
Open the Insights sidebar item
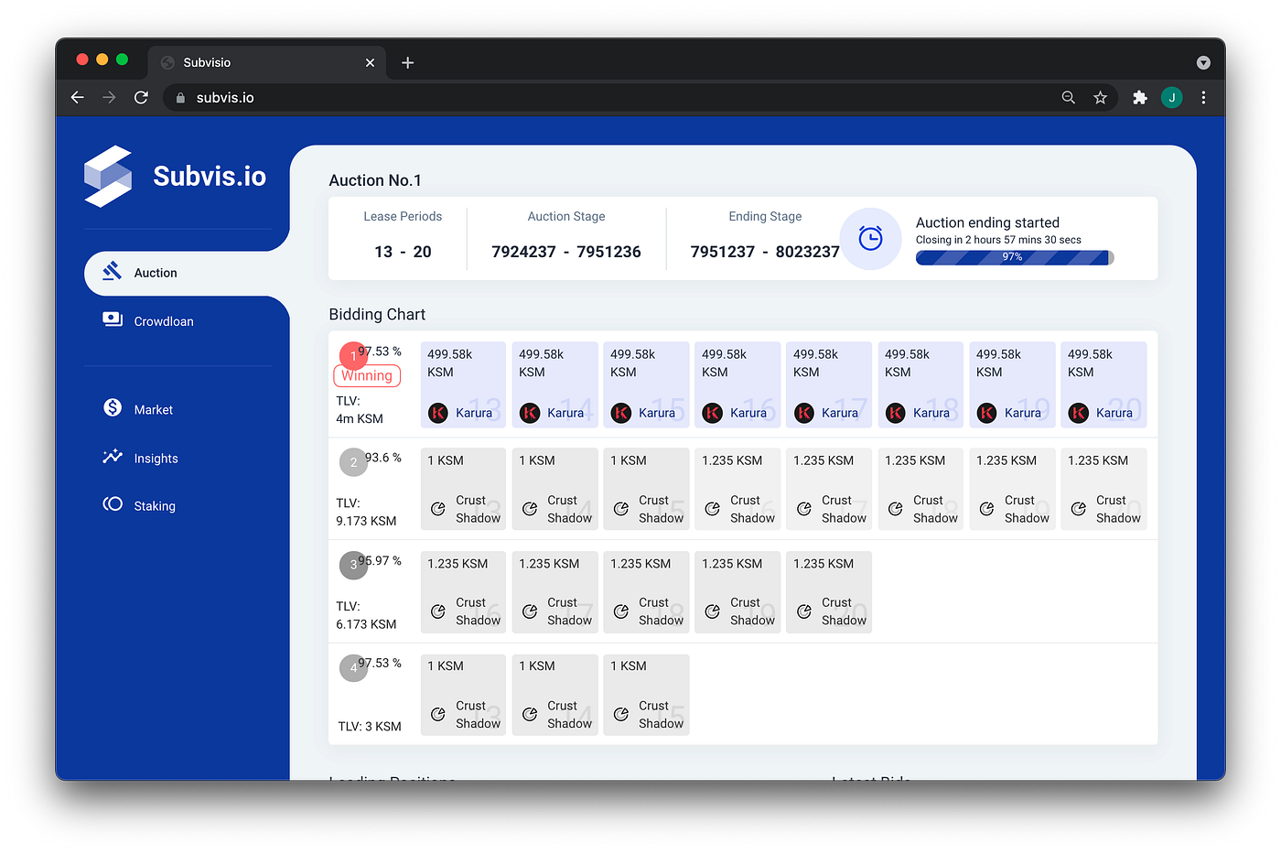click(x=156, y=459)
